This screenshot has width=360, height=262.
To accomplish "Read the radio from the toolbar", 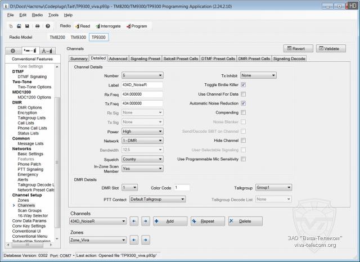I will point(82,26).
